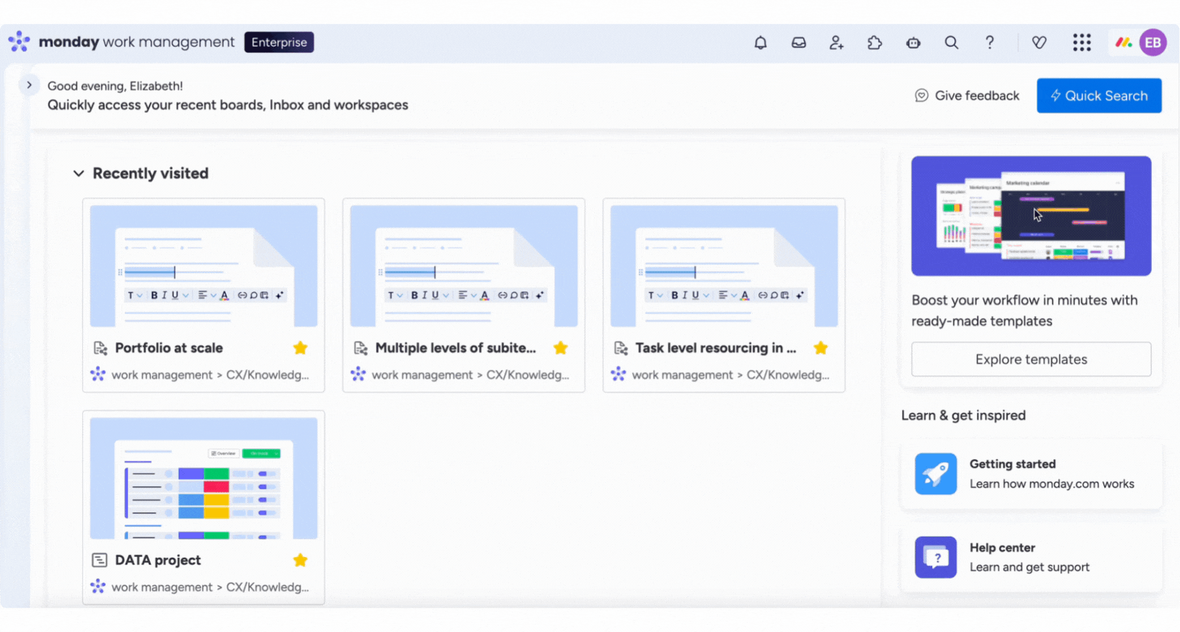Click the invite members icon

pyautogui.click(x=836, y=43)
